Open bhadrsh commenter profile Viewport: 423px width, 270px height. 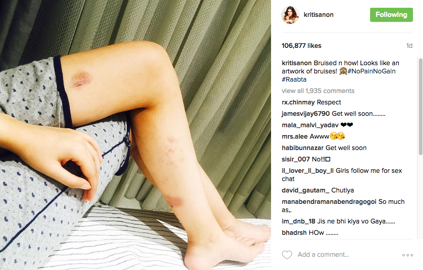(294, 233)
